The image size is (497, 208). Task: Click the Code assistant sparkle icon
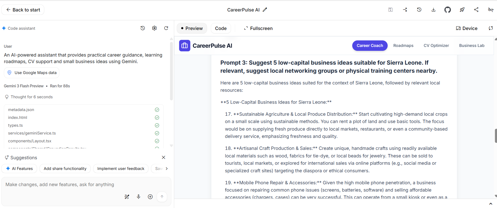[4, 28]
